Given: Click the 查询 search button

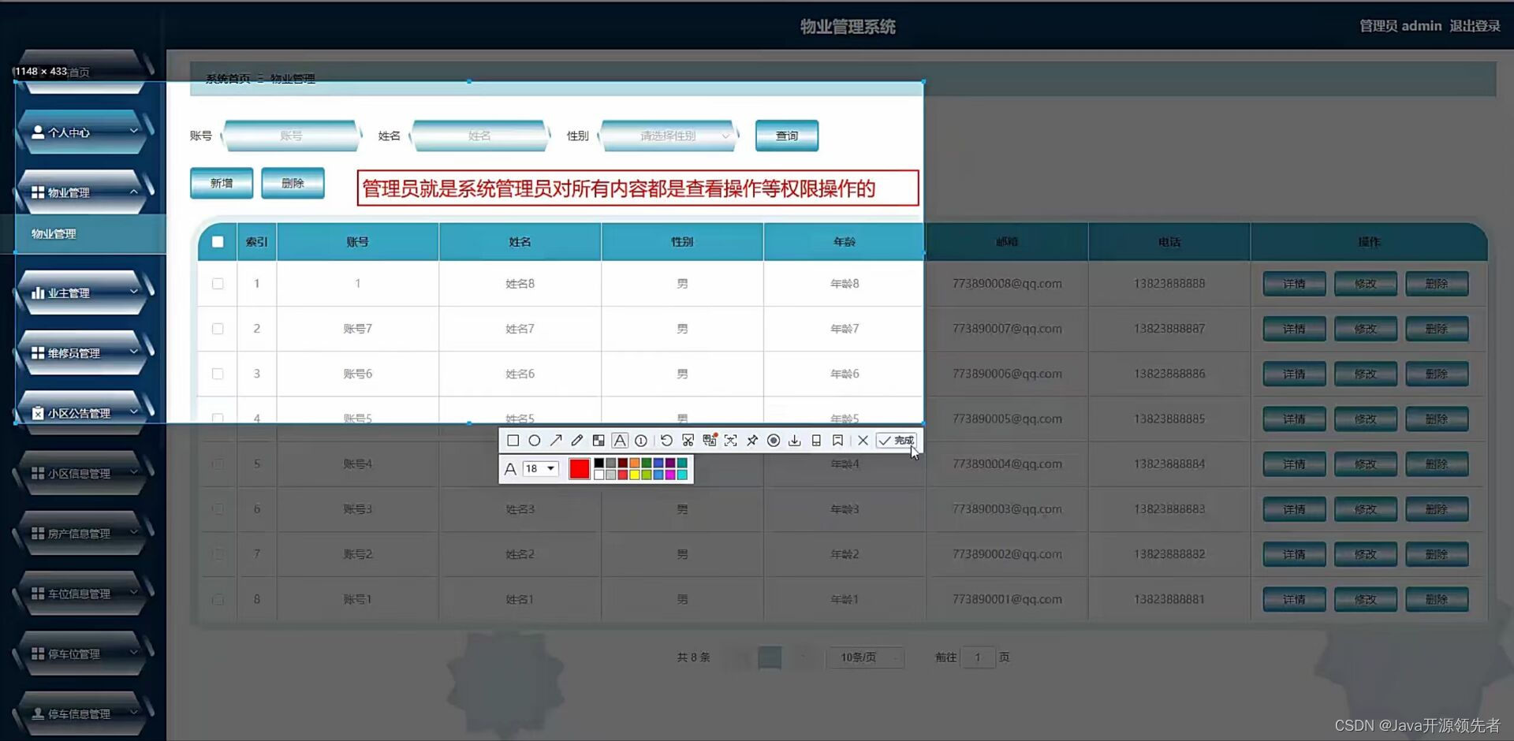Looking at the screenshot, I should [x=785, y=135].
